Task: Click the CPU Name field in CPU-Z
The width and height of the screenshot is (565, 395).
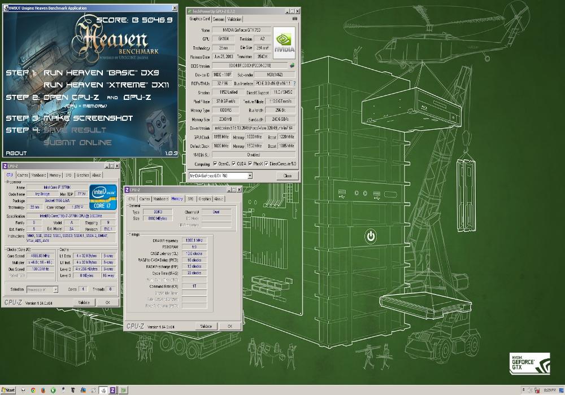Action: pyautogui.click(x=57, y=187)
